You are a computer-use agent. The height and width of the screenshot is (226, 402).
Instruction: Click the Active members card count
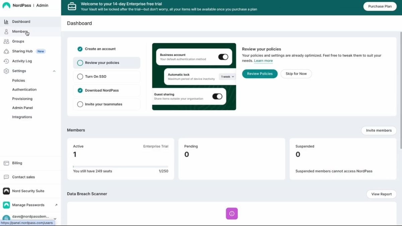click(75, 154)
